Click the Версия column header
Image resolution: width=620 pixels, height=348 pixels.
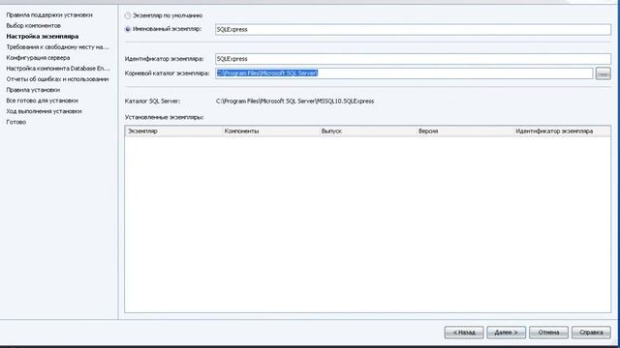point(465,131)
